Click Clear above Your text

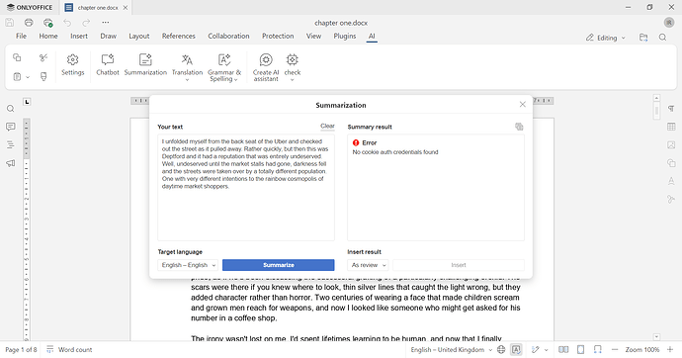[327, 127]
